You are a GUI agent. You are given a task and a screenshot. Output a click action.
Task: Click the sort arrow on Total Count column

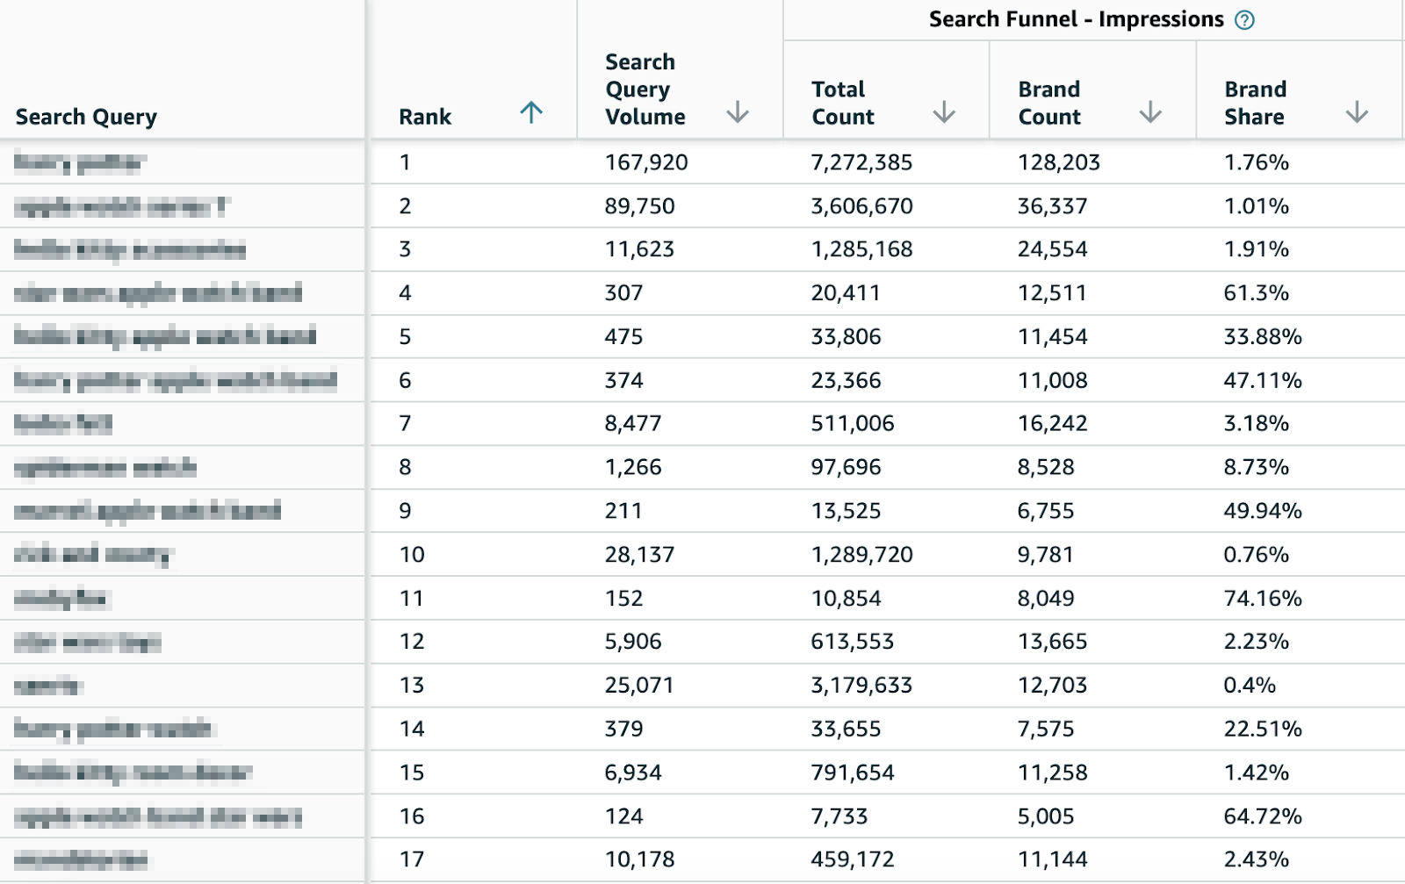click(944, 112)
